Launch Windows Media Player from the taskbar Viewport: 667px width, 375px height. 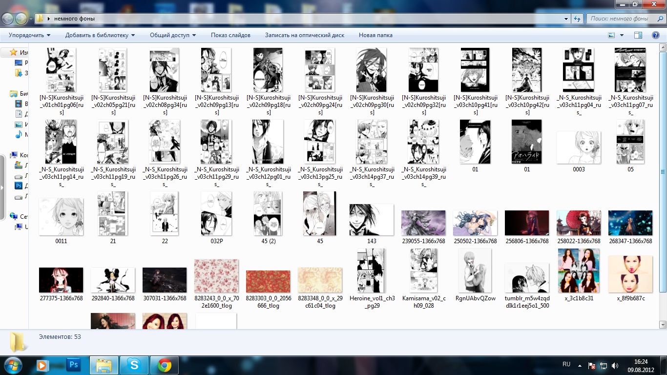click(42, 365)
